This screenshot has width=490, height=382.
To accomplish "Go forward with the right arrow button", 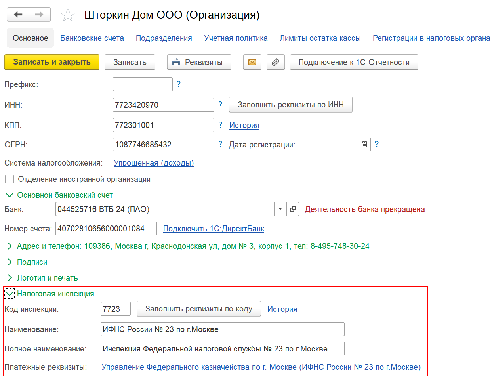I will tap(39, 15).
